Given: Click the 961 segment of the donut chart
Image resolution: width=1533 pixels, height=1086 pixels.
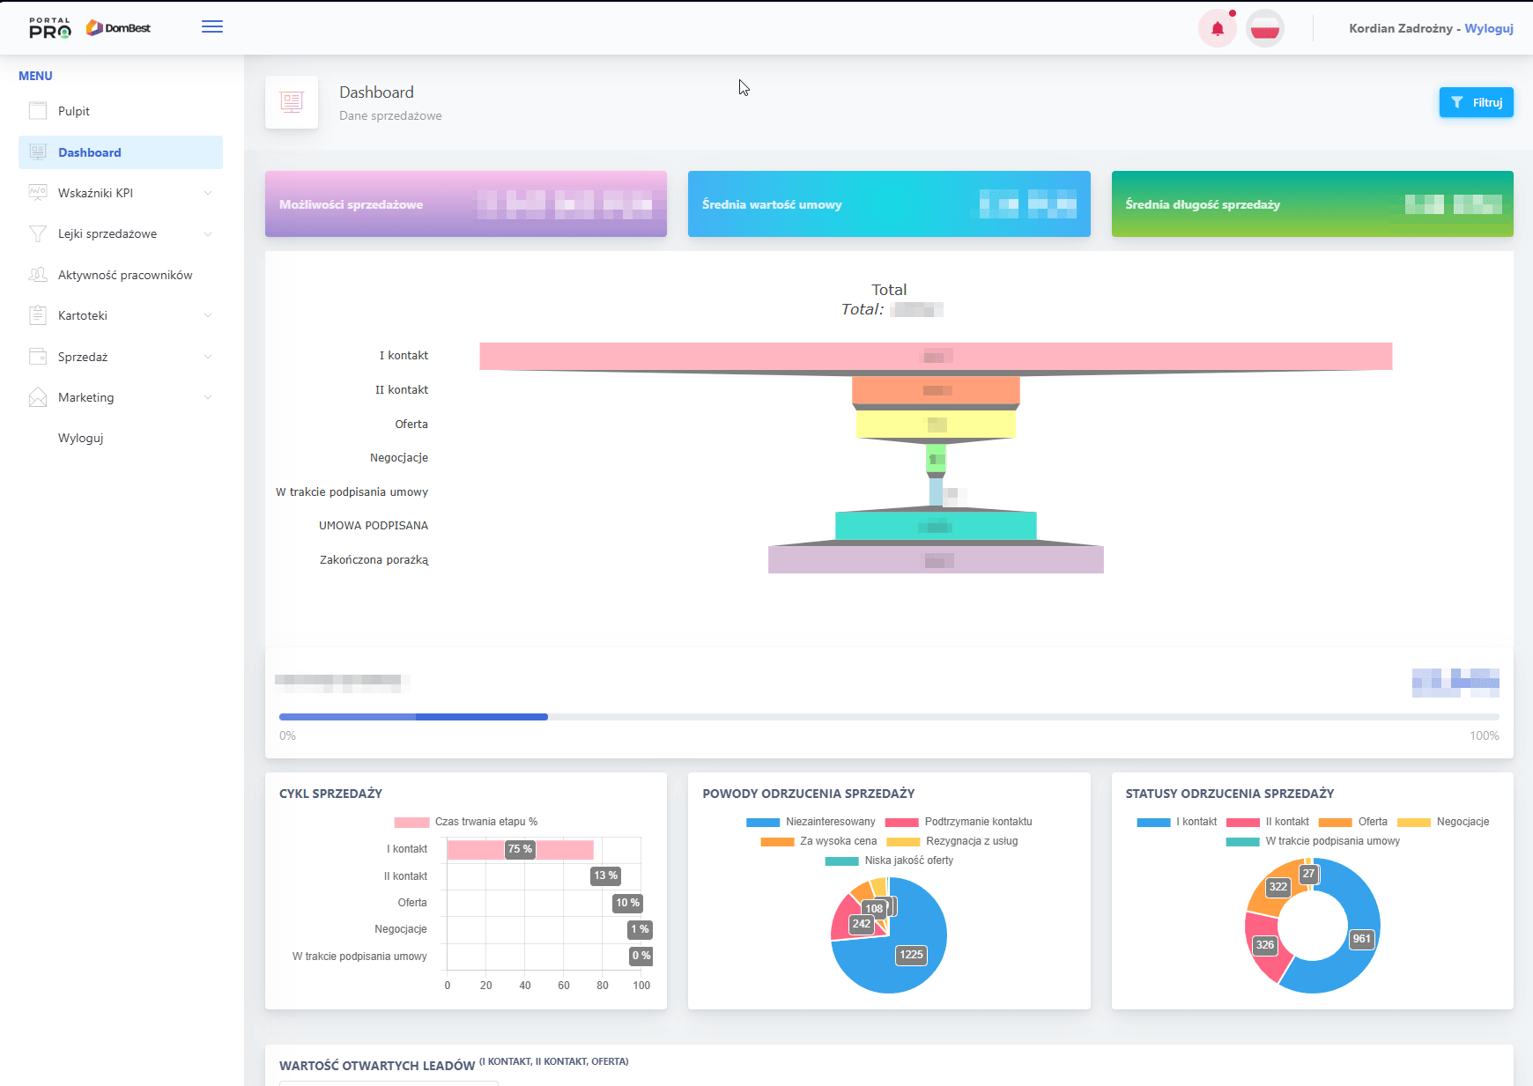Looking at the screenshot, I should pos(1360,940).
